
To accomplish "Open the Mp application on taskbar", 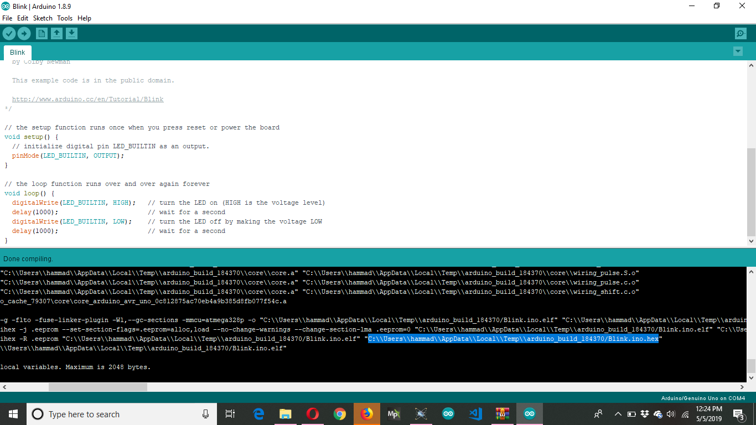I will 394,414.
